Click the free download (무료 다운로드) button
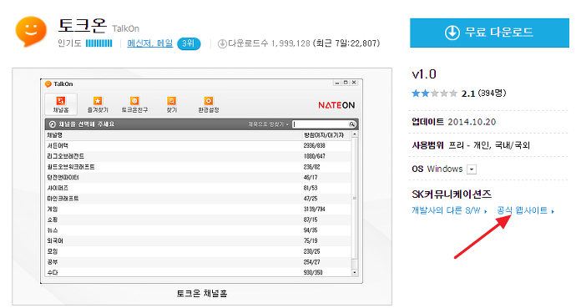Screen dimensions: 576x308 click(x=489, y=33)
